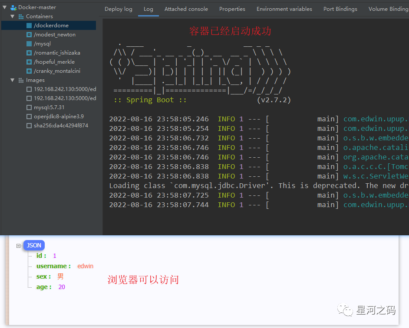Collapse the Docker-master tree node
Image resolution: width=409 pixels, height=328 pixels.
point(4,7)
